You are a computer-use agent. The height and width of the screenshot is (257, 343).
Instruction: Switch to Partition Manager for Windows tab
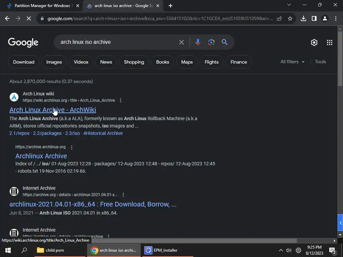pyautogui.click(x=43, y=6)
